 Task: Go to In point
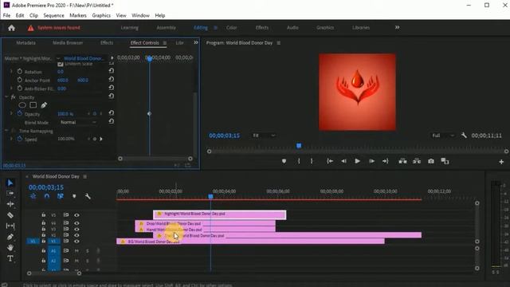pos(330,161)
